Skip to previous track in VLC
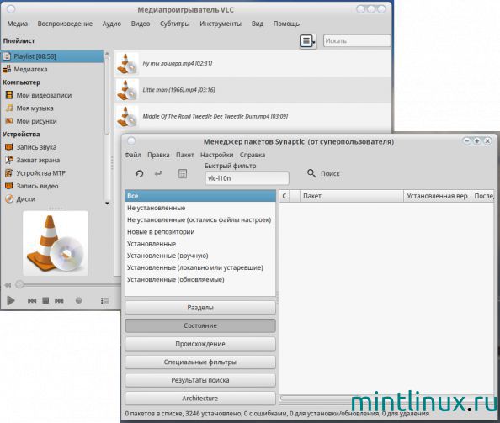Viewport: 500px width, 423px height. (x=32, y=300)
